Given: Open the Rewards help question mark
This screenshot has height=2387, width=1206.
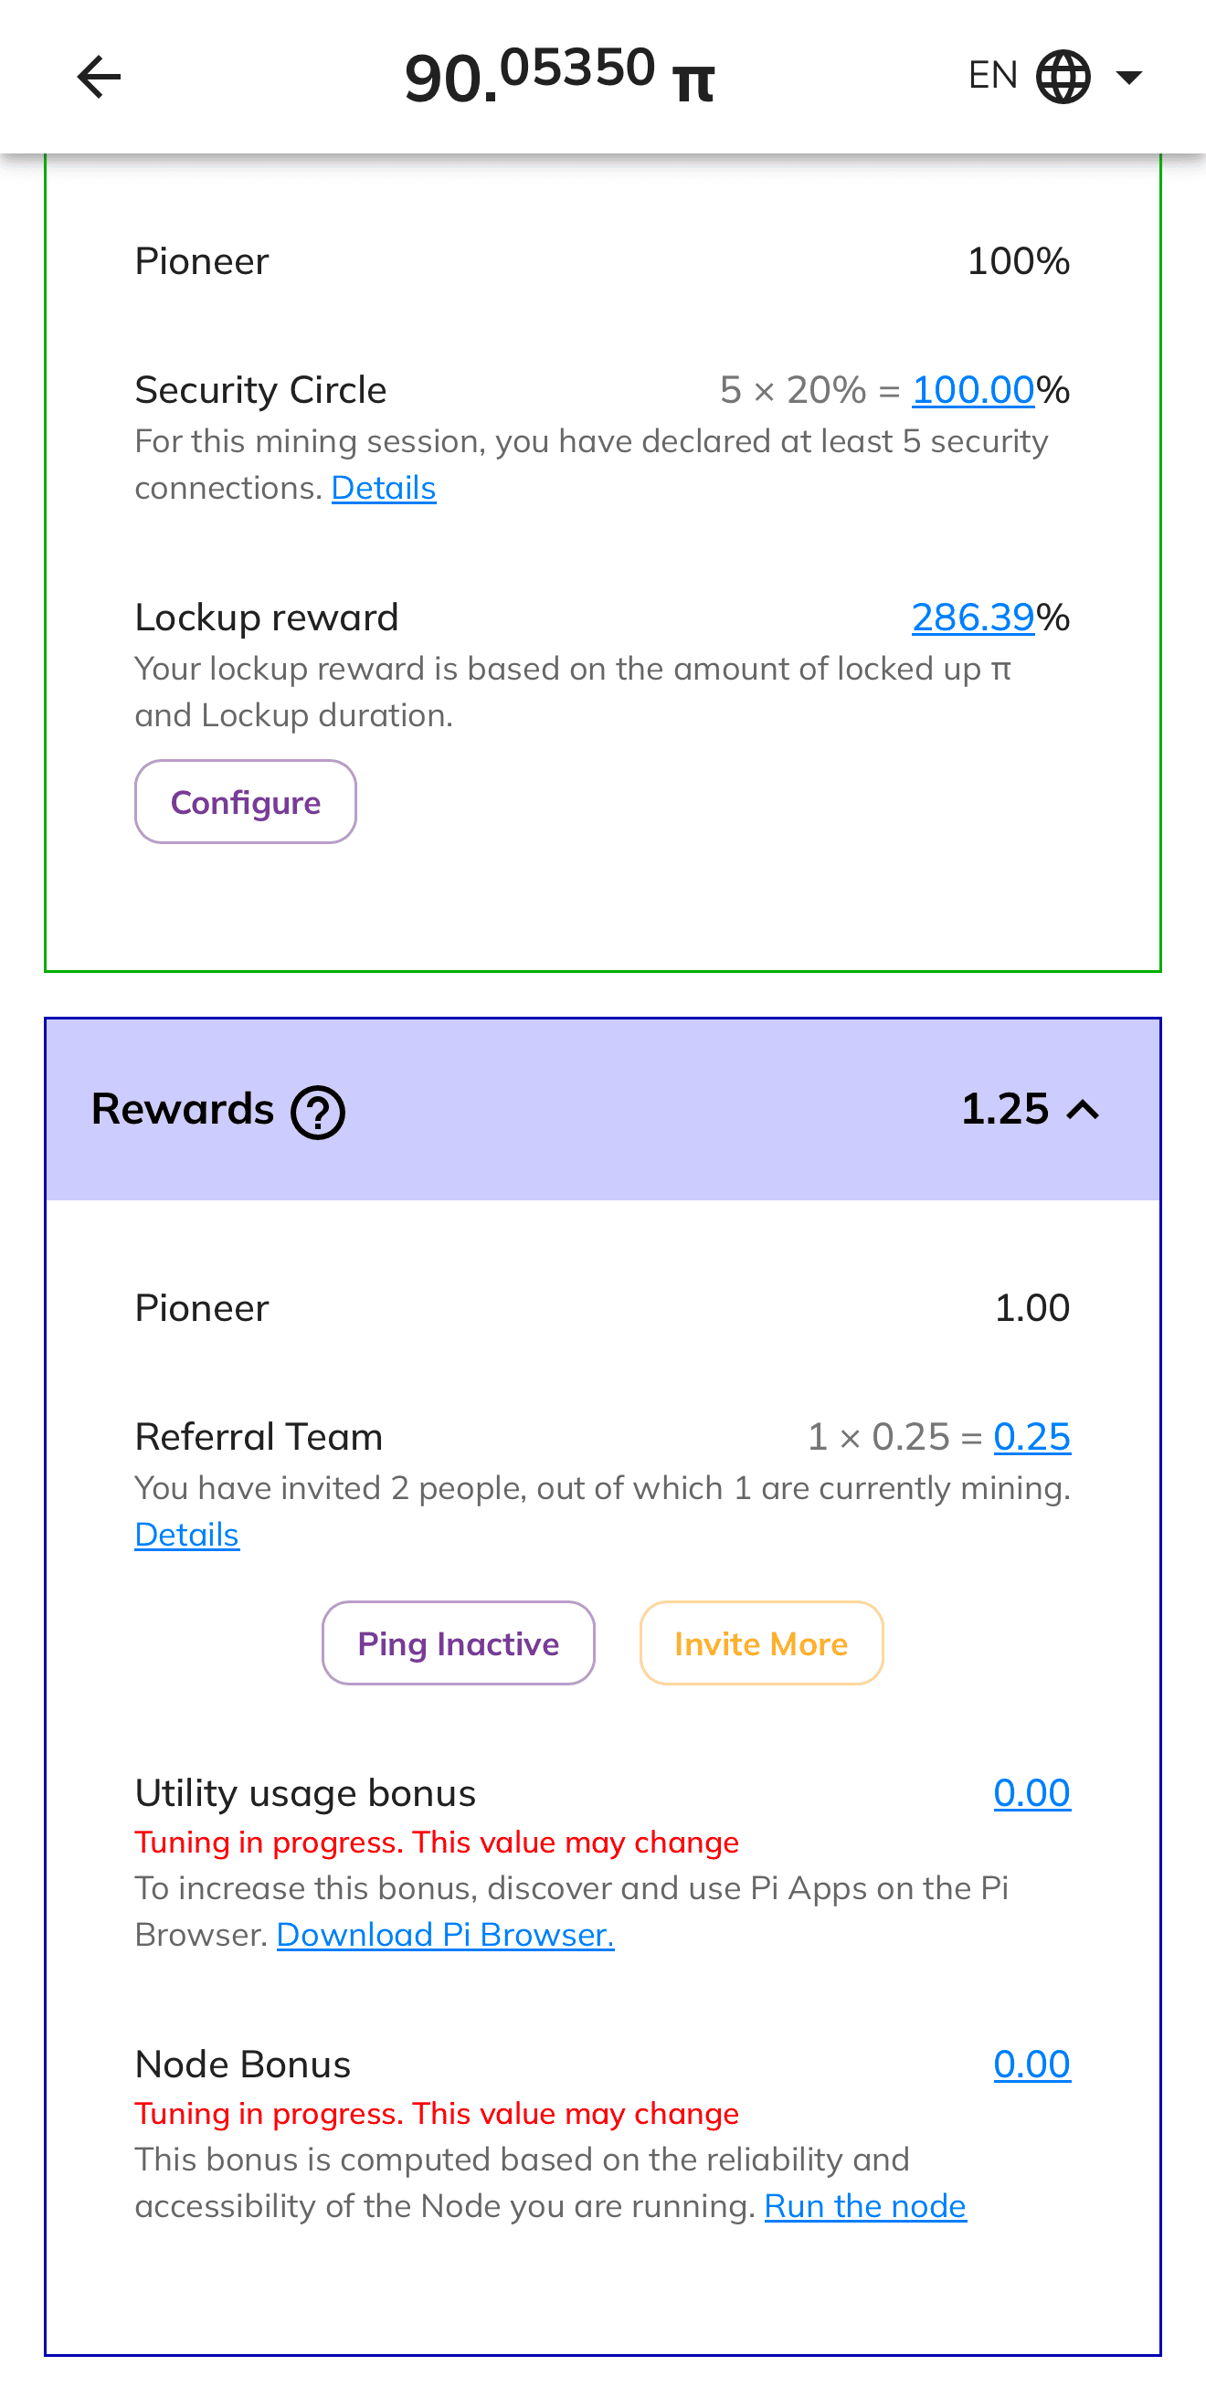Looking at the screenshot, I should point(318,1111).
